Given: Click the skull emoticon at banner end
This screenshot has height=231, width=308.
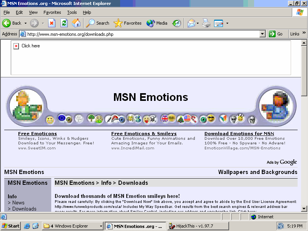Looking at the screenshot, I should point(252,120).
